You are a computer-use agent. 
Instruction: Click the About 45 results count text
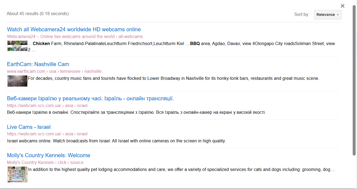38,13
